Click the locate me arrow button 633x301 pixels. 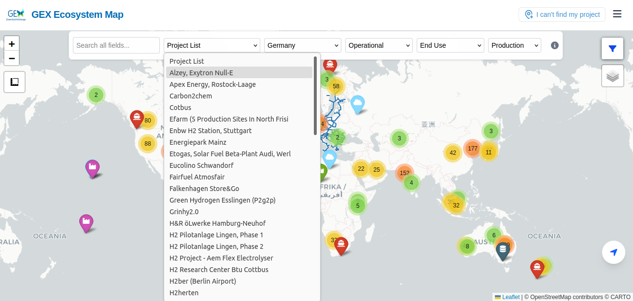614,252
